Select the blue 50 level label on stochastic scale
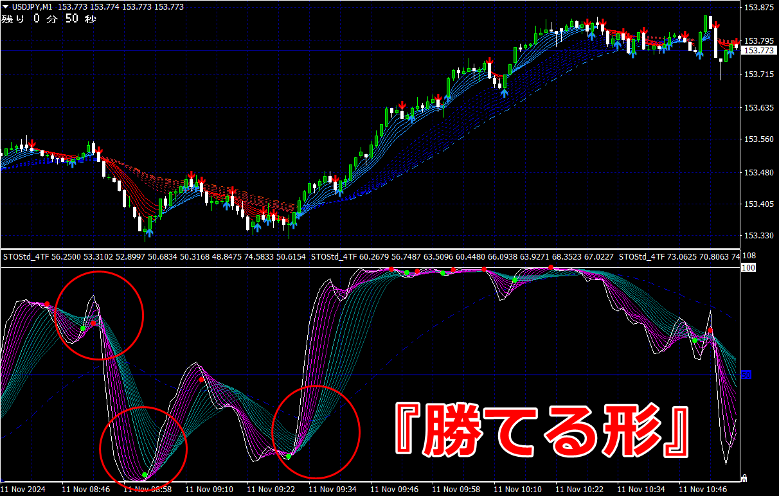Viewport: 779px width, 496px height. (746, 374)
